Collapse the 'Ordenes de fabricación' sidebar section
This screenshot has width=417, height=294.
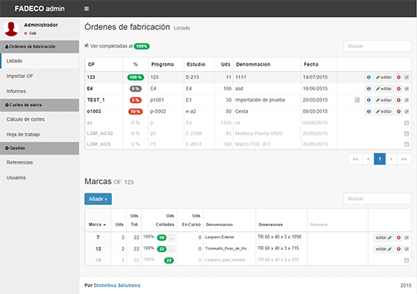pos(39,46)
